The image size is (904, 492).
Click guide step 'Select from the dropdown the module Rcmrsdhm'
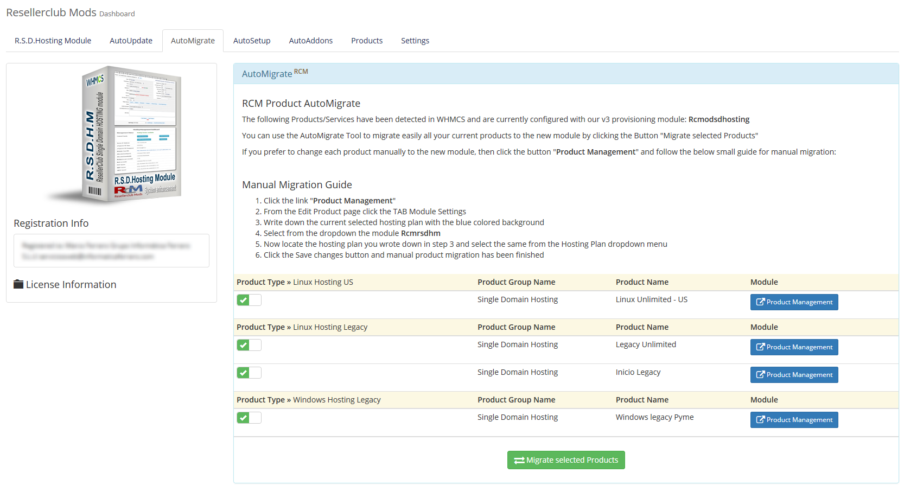click(352, 233)
